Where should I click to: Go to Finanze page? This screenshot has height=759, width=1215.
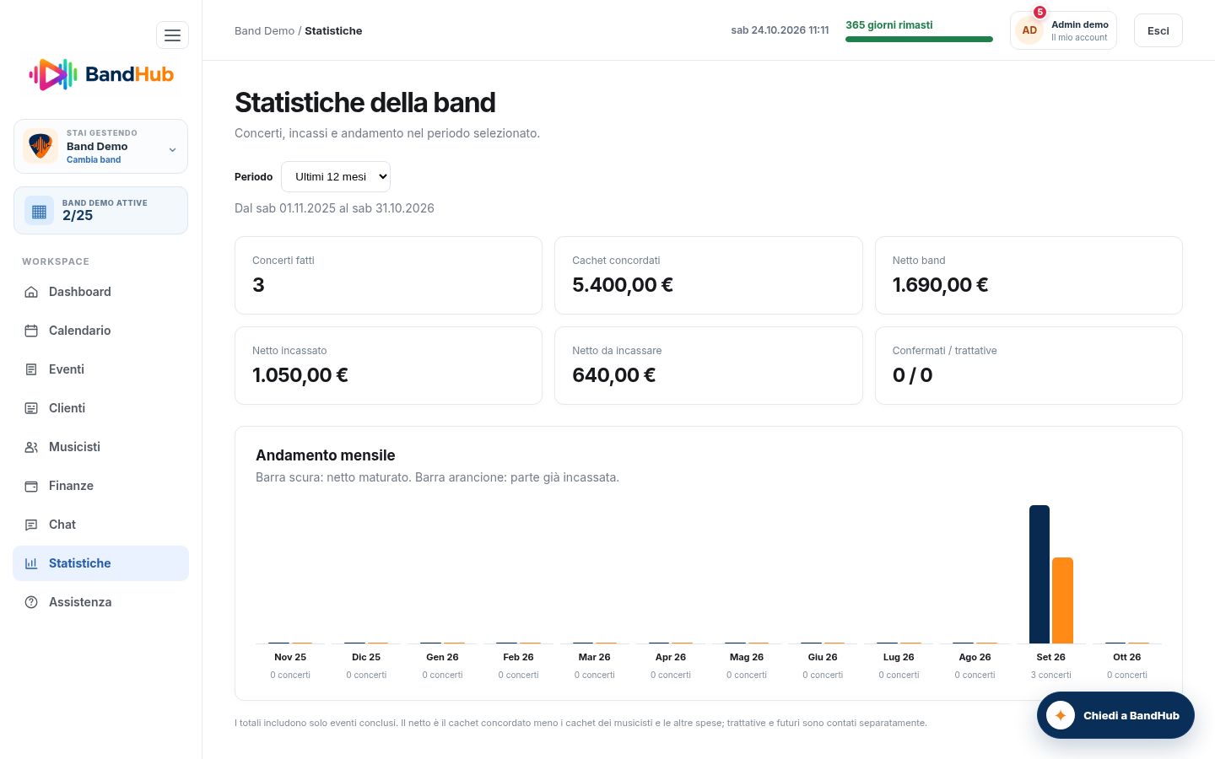(100, 486)
